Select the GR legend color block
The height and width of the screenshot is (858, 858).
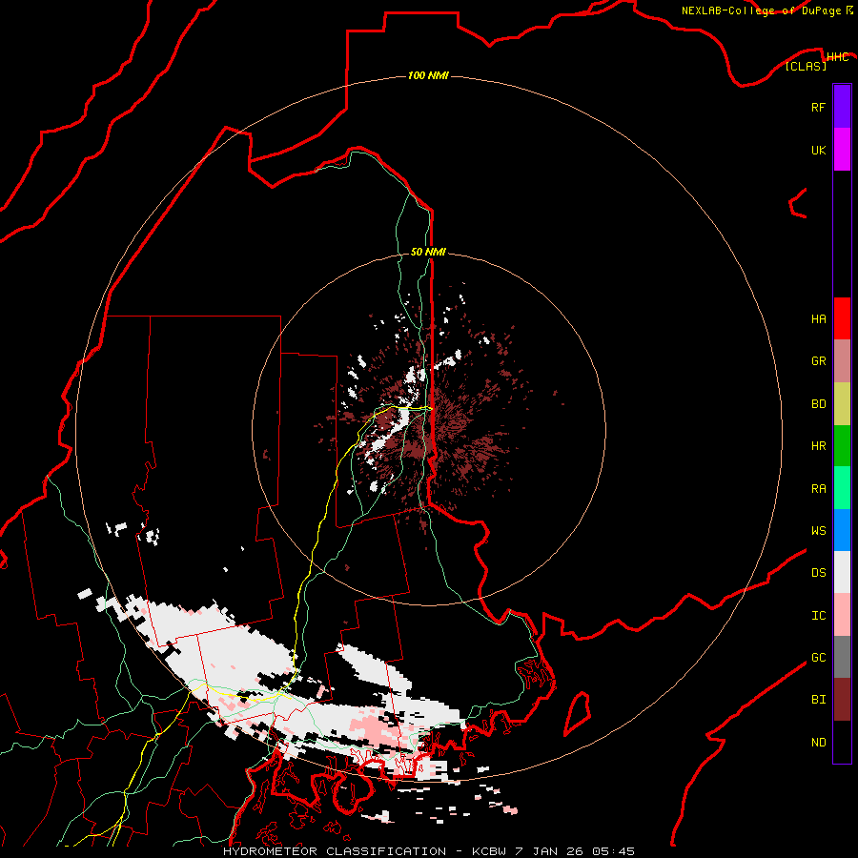842,361
